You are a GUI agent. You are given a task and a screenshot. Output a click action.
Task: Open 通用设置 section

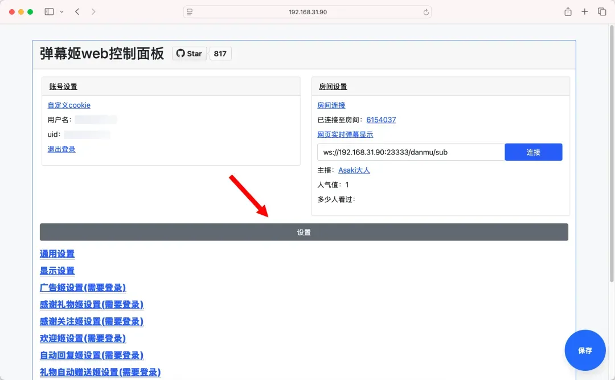[58, 254]
